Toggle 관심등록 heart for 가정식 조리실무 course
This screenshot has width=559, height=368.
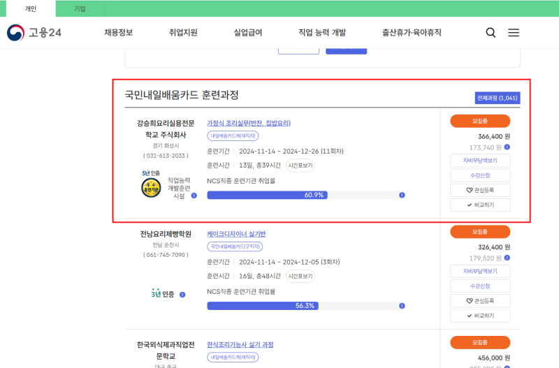click(x=480, y=190)
